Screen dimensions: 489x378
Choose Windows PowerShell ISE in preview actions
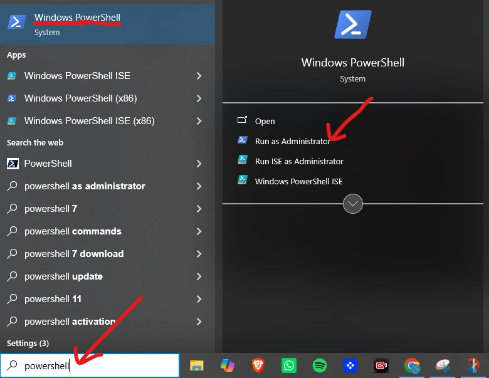(299, 182)
